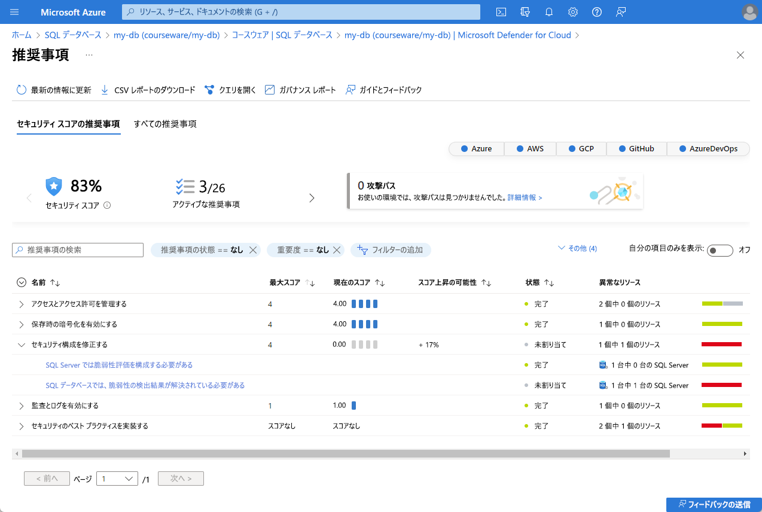This screenshot has height=512, width=762.
Task: Click the next arrow beside アクティブな推奨事項
Action: pos(312,198)
